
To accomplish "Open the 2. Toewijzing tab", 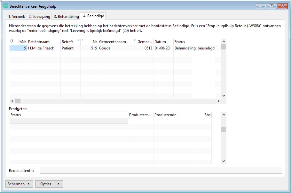I will [x=40, y=17].
